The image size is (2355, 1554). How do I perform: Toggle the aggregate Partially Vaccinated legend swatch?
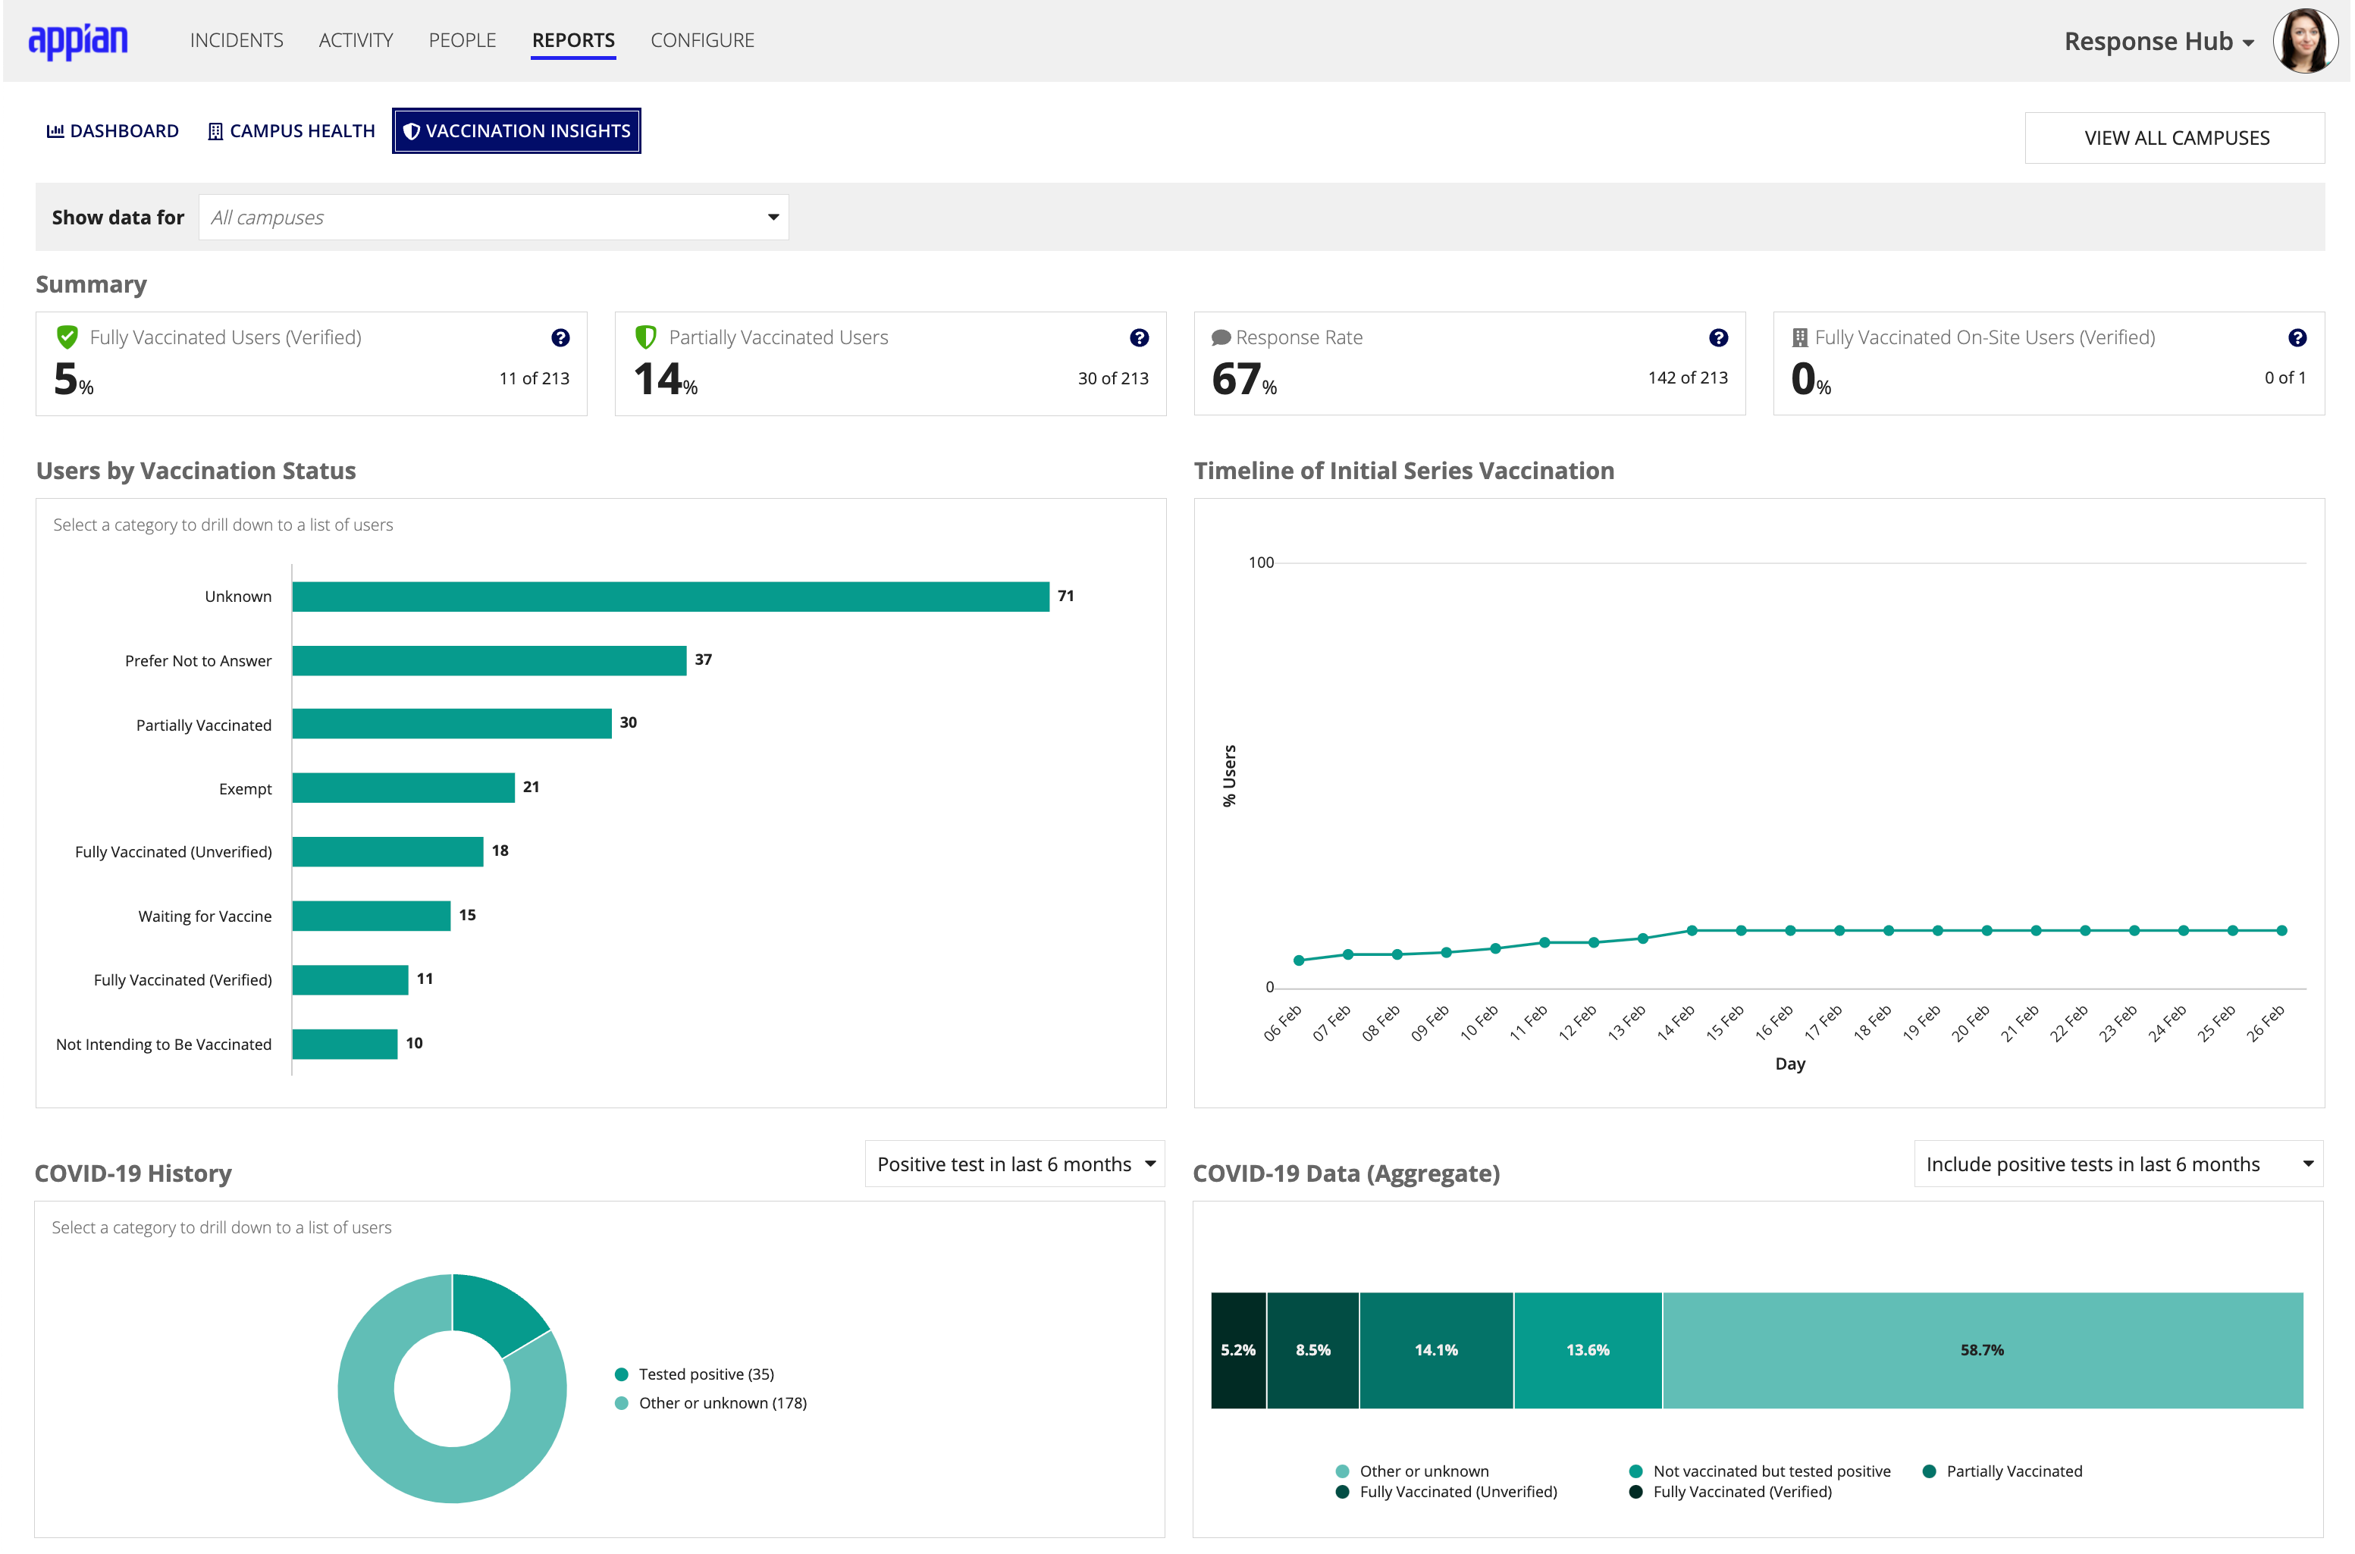pos(1929,1471)
